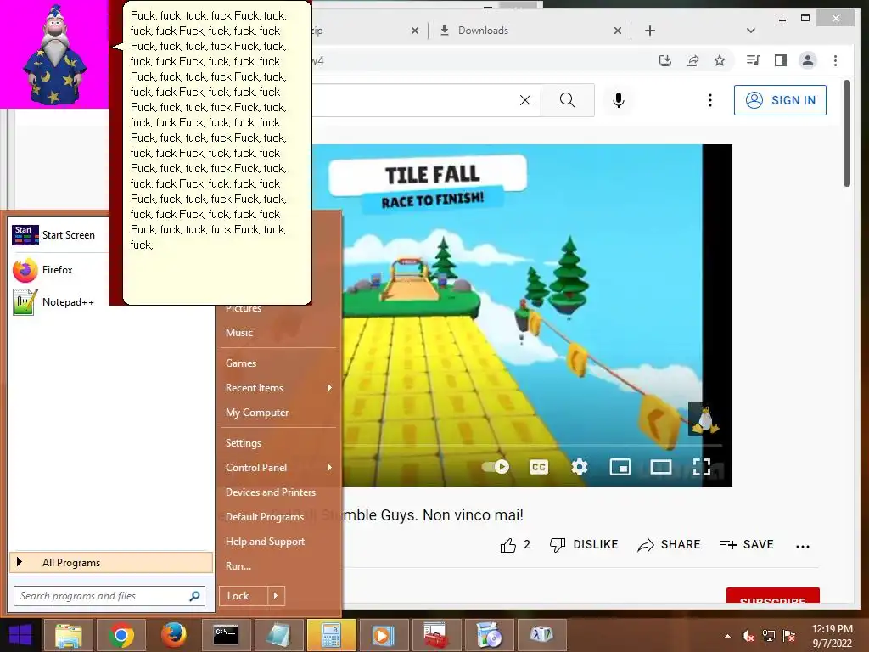This screenshot has width=869, height=652.
Task: Open Calculator from the taskbar
Action: tap(331, 635)
